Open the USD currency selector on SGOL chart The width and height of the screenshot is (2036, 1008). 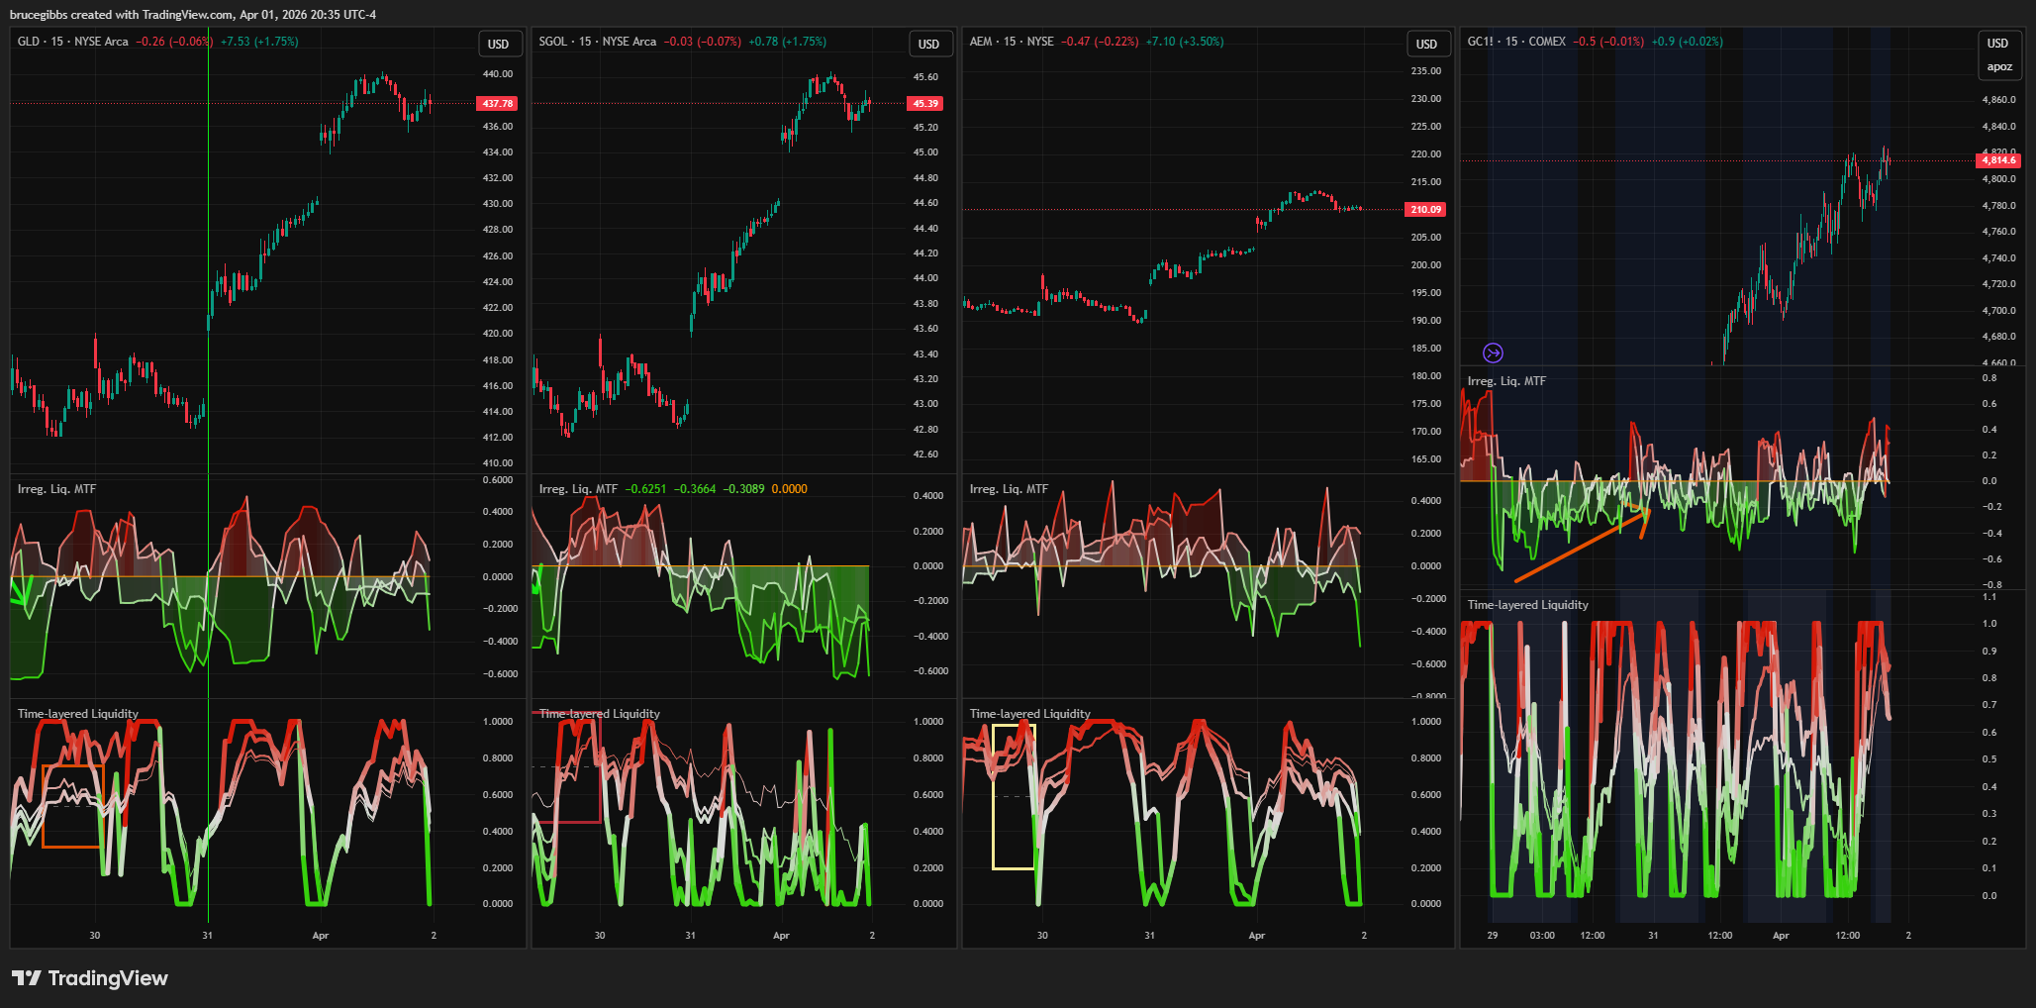(x=928, y=44)
